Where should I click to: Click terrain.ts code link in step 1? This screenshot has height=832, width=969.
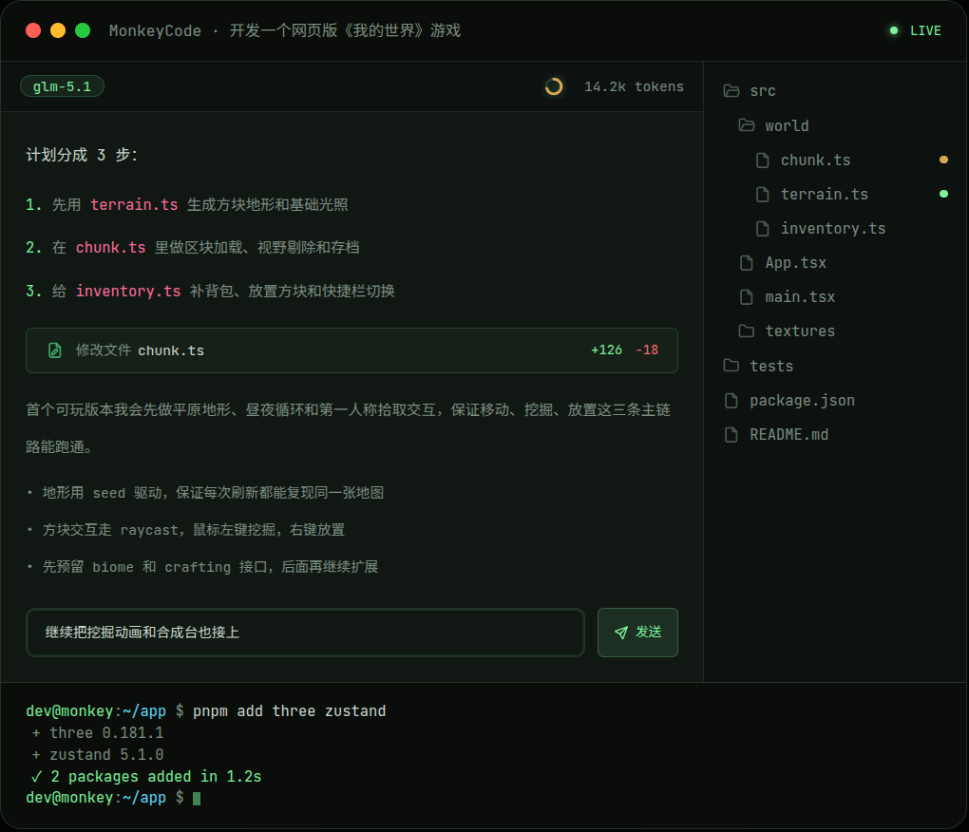coord(134,204)
